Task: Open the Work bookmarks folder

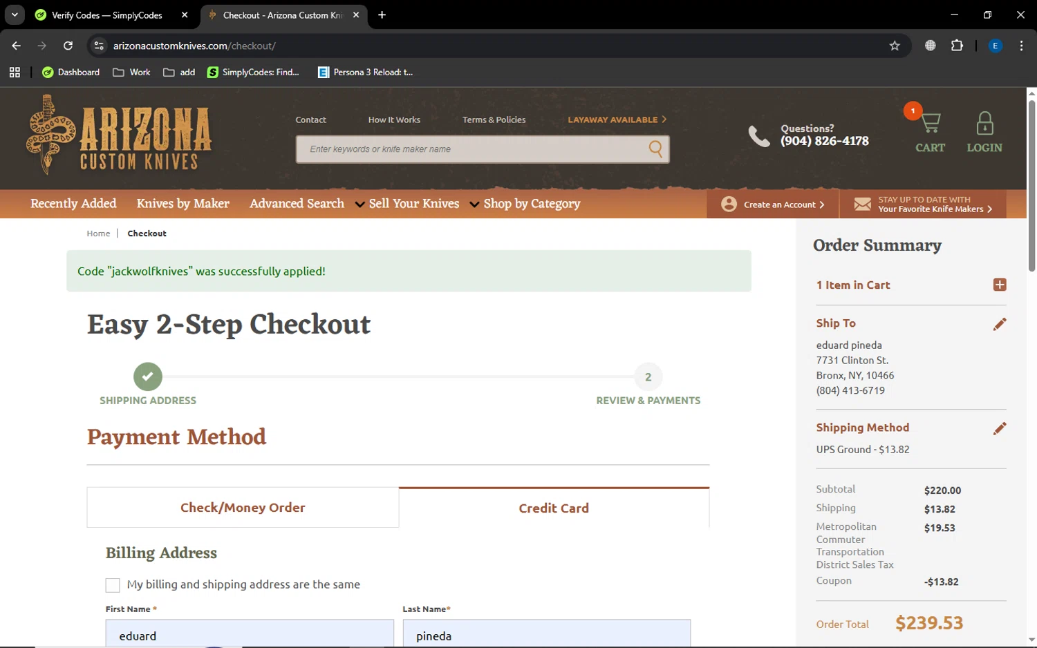Action: point(131,72)
